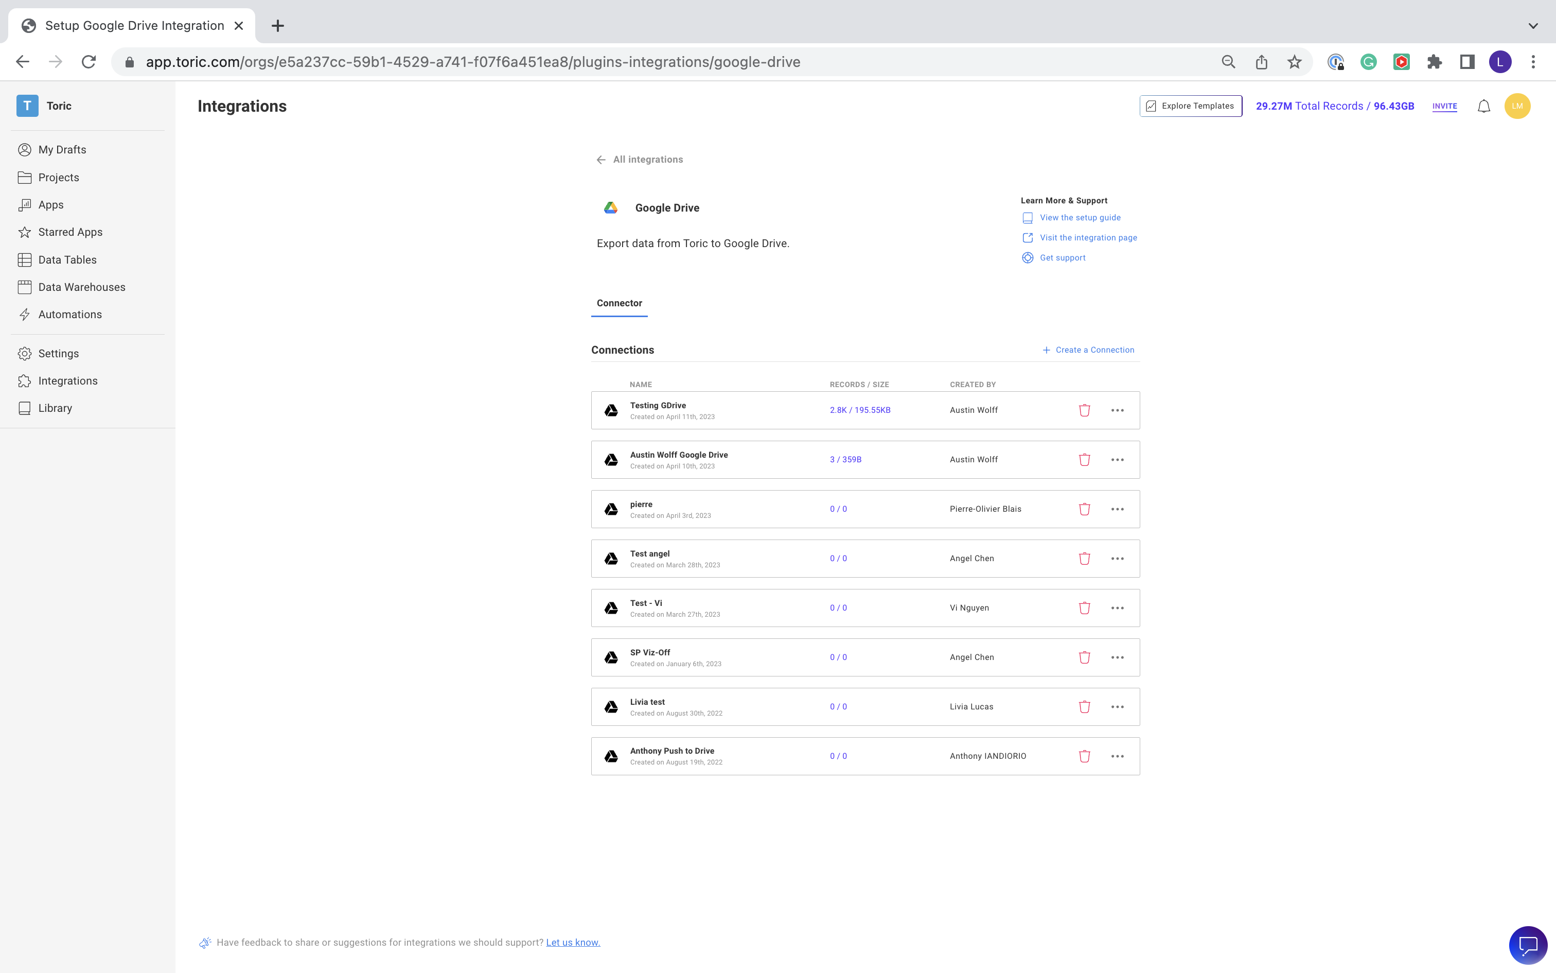Open notifications bell icon

point(1483,106)
